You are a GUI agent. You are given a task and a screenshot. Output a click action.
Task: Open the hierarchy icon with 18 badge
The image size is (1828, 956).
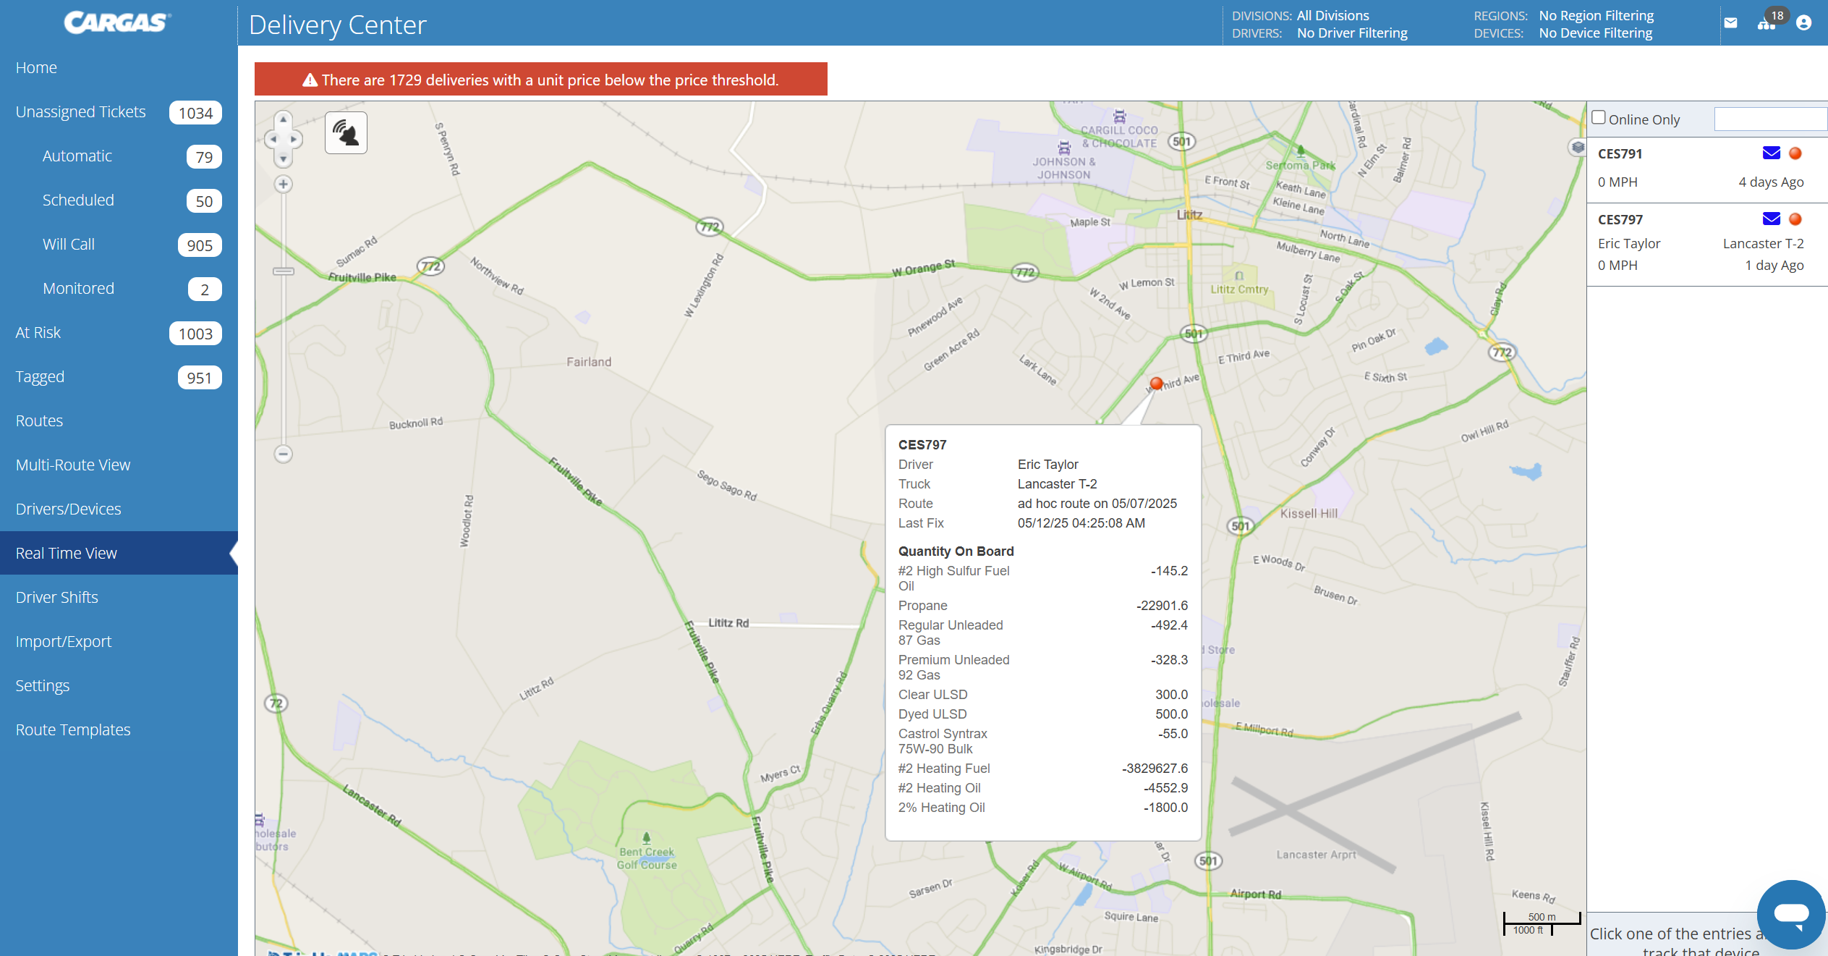(1766, 23)
